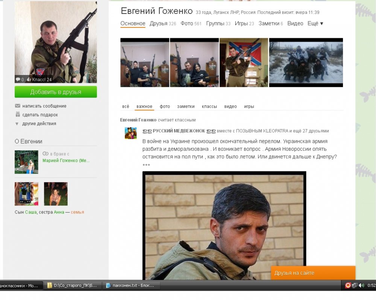This screenshot has width=376, height=300.
Task: Open the main profile photo
Action: pyautogui.click(x=56, y=42)
